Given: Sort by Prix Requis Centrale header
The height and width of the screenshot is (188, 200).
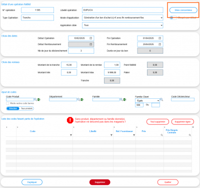Looking at the screenshot, I should click(171, 131).
